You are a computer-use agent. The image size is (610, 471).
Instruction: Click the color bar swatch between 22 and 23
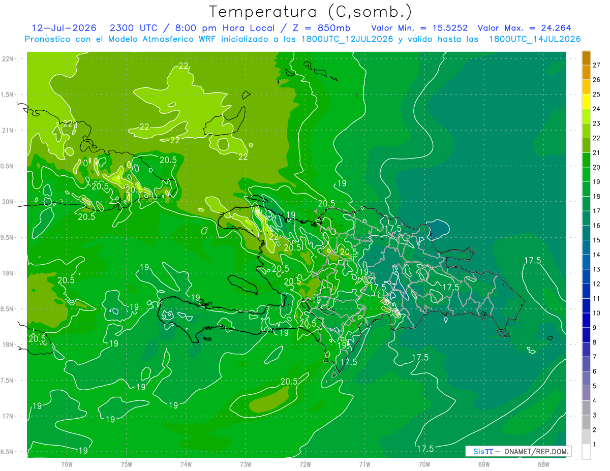(586, 131)
